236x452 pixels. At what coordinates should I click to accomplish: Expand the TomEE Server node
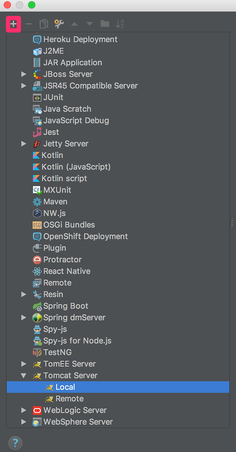[x=24, y=364]
